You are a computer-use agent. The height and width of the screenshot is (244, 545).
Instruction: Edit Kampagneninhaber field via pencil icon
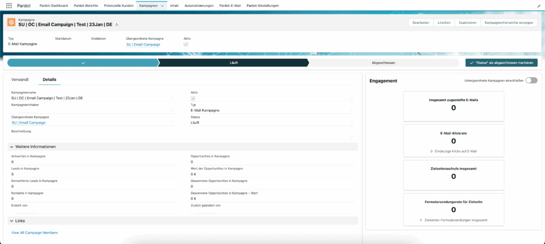(172, 111)
